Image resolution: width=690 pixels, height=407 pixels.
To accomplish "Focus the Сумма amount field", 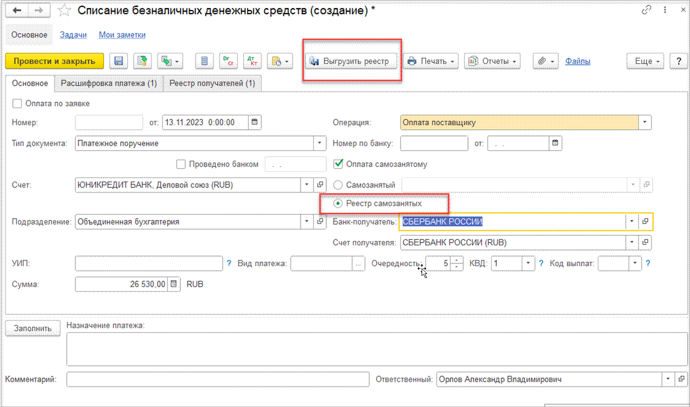I will coord(122,284).
